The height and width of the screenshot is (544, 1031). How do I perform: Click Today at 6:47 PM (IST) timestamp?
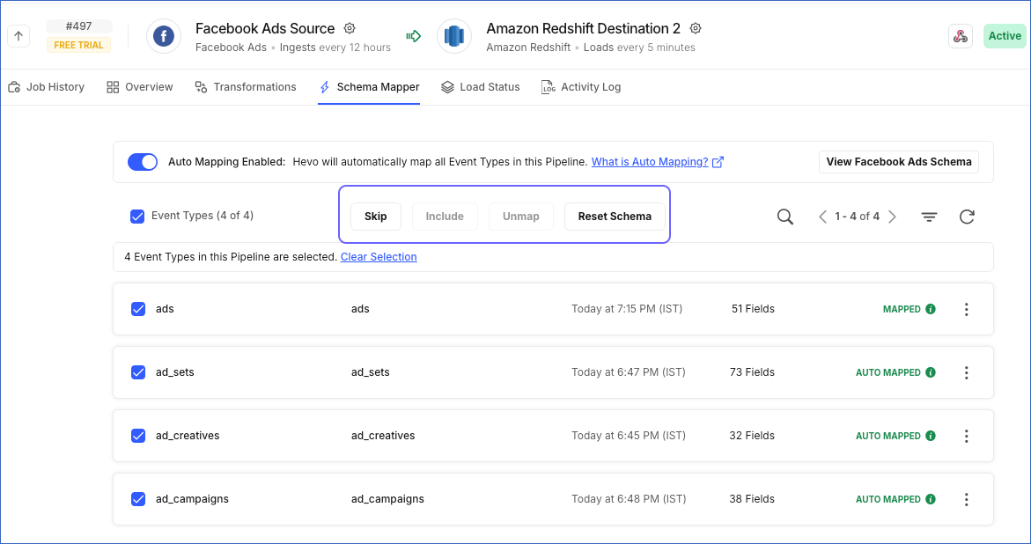tap(629, 371)
